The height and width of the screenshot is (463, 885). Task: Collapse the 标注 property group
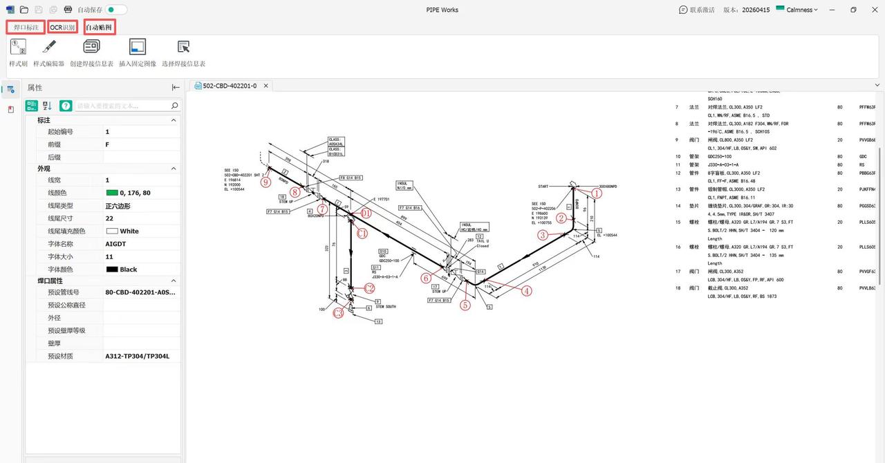point(174,120)
